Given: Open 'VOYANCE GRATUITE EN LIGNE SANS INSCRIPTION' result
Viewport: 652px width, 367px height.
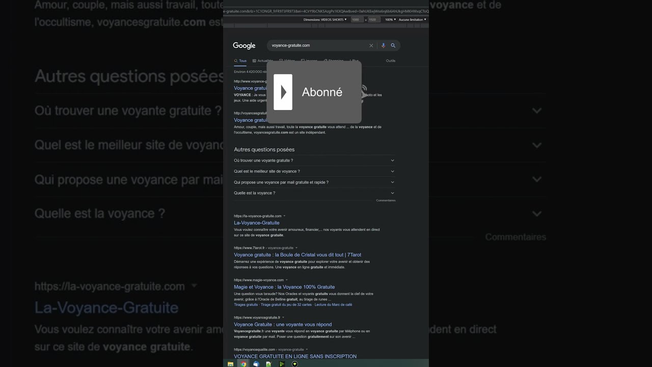Looking at the screenshot, I should coord(295,356).
